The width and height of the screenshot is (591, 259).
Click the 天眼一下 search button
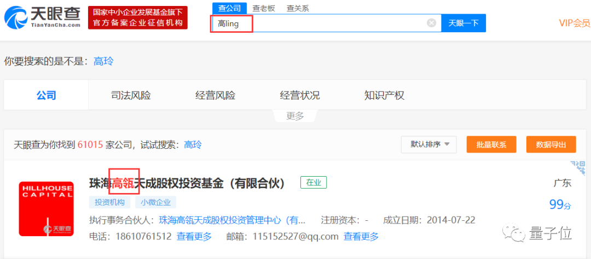(x=463, y=23)
